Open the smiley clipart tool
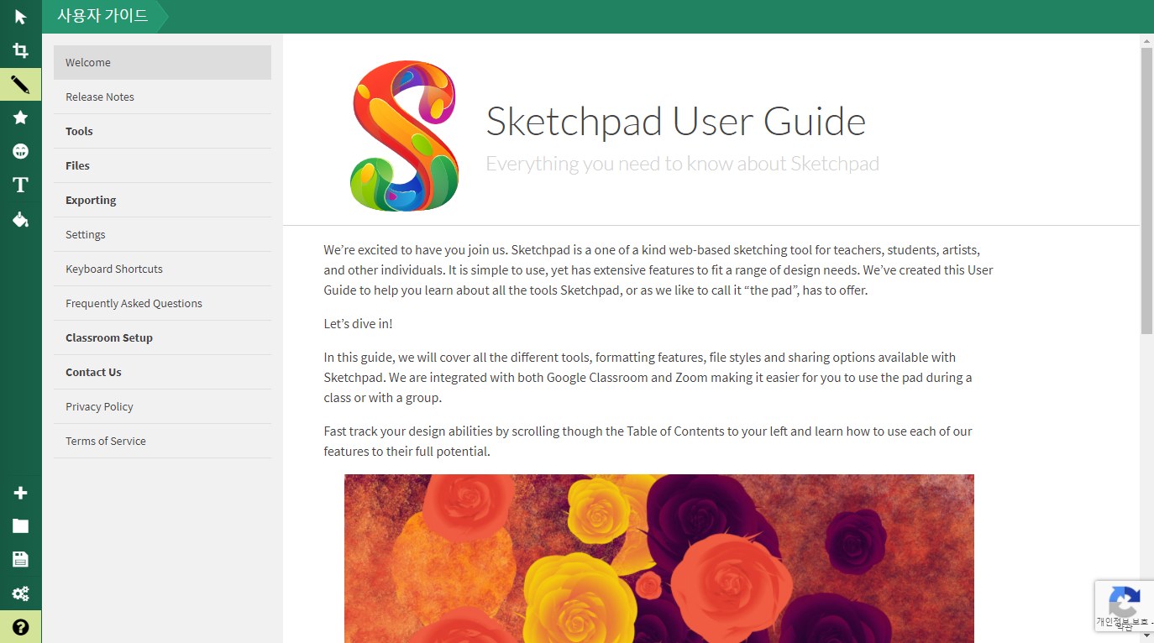Screen dimensions: 1154x643 [20, 151]
